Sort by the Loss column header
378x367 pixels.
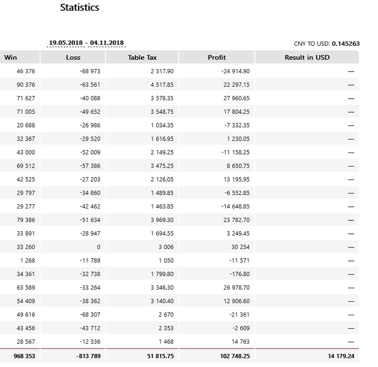[x=73, y=57]
